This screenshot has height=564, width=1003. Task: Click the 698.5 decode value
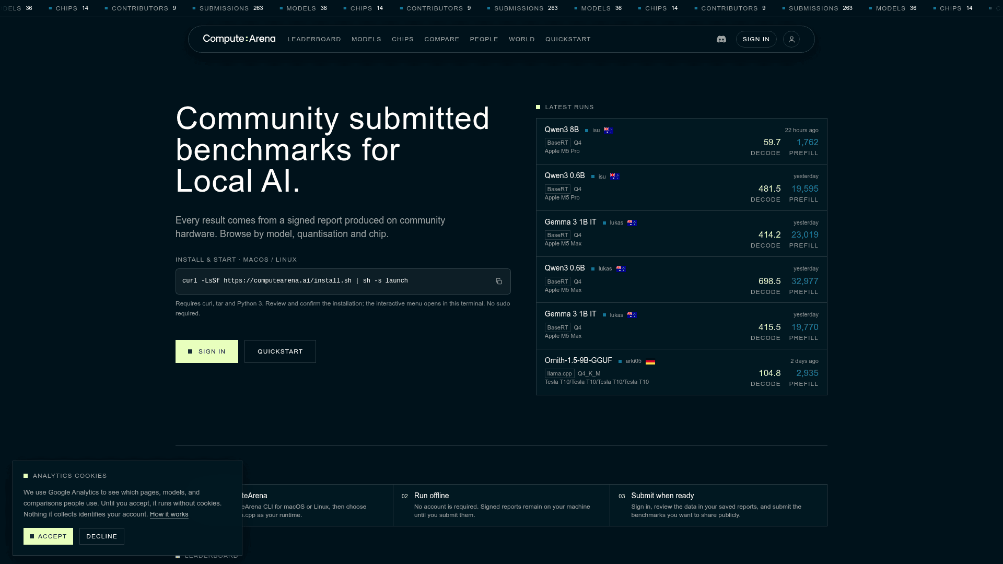click(x=769, y=281)
